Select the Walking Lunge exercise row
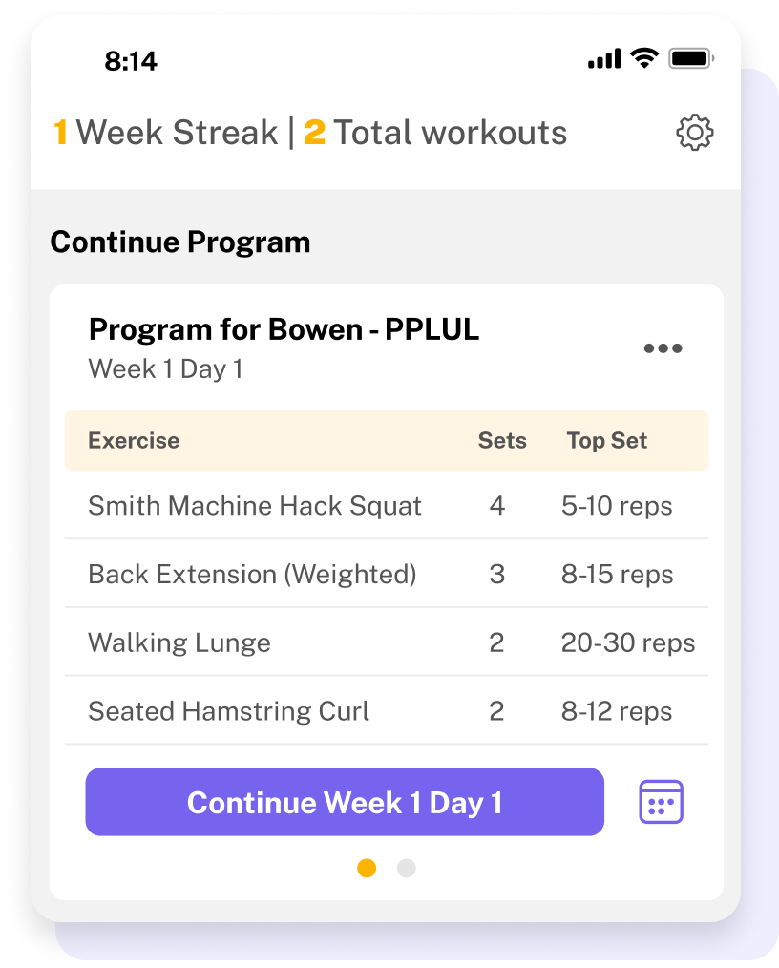 coord(387,642)
